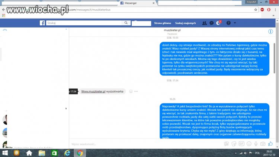Change POL input language

point(257,153)
